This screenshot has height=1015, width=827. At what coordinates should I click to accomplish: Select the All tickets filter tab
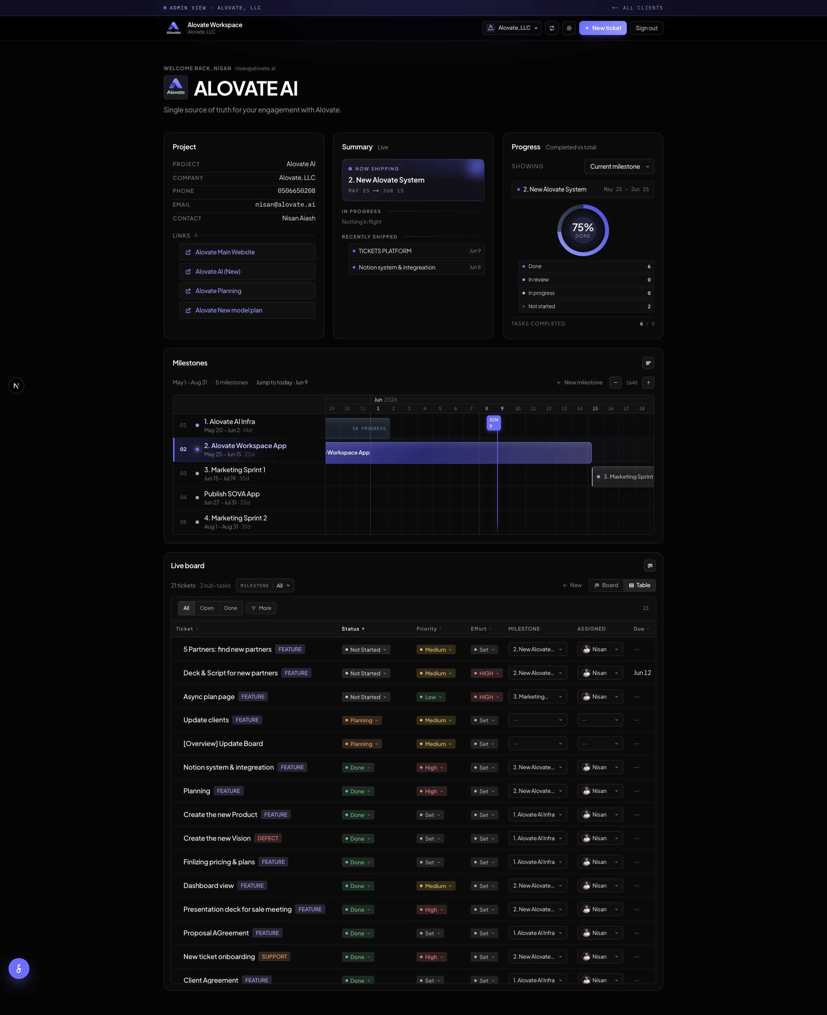coord(186,608)
